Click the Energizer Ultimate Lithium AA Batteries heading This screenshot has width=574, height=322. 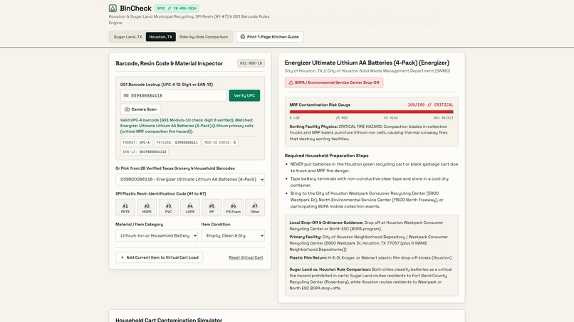367,63
